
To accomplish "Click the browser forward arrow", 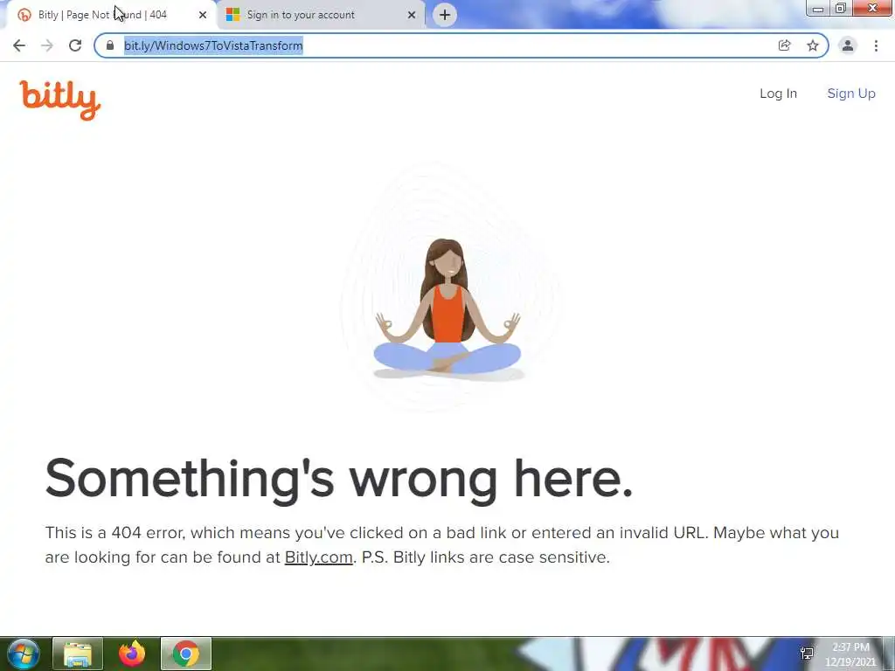I will [x=47, y=45].
